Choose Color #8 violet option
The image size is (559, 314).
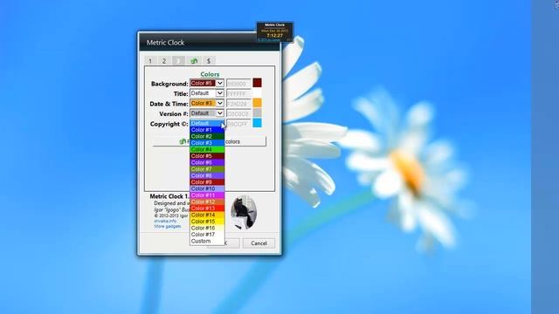tap(207, 175)
